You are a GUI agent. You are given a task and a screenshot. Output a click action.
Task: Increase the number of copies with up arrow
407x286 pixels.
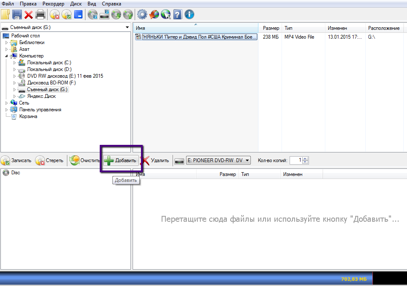pyautogui.click(x=306, y=158)
